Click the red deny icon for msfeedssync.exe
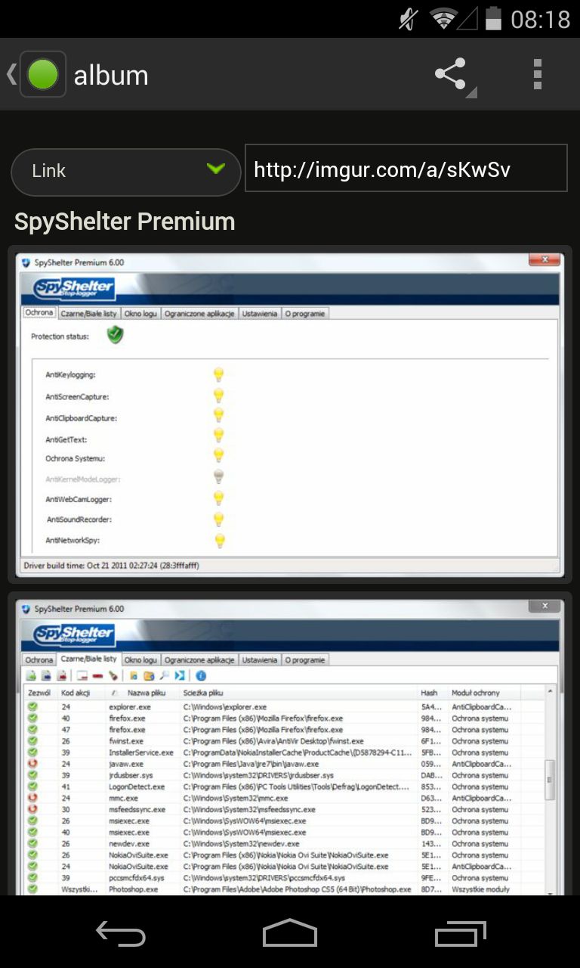Image resolution: width=580 pixels, height=968 pixels. tap(32, 809)
